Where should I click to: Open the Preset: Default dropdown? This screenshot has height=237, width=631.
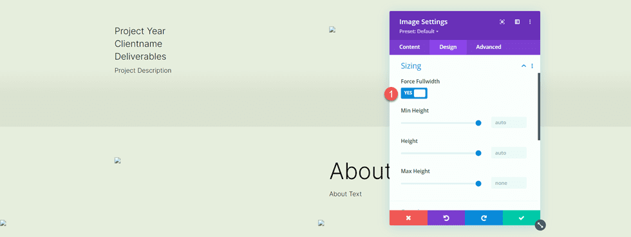point(419,32)
